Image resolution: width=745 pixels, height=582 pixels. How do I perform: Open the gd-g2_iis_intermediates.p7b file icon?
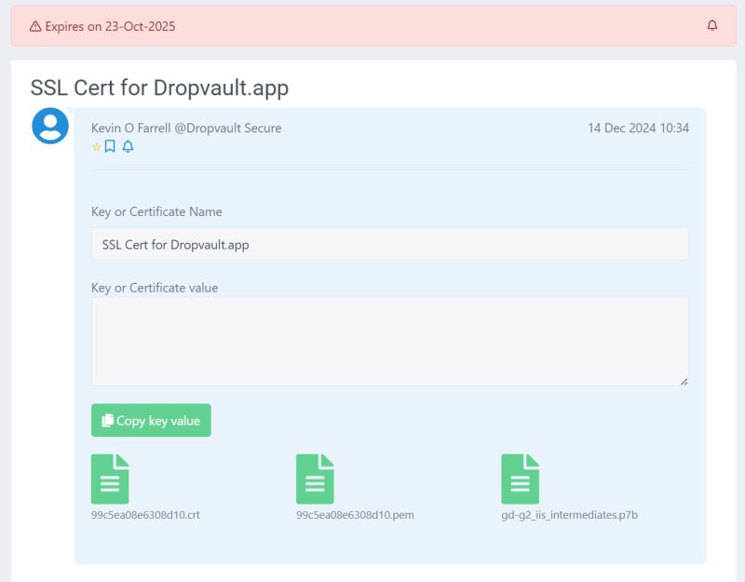pyautogui.click(x=521, y=479)
